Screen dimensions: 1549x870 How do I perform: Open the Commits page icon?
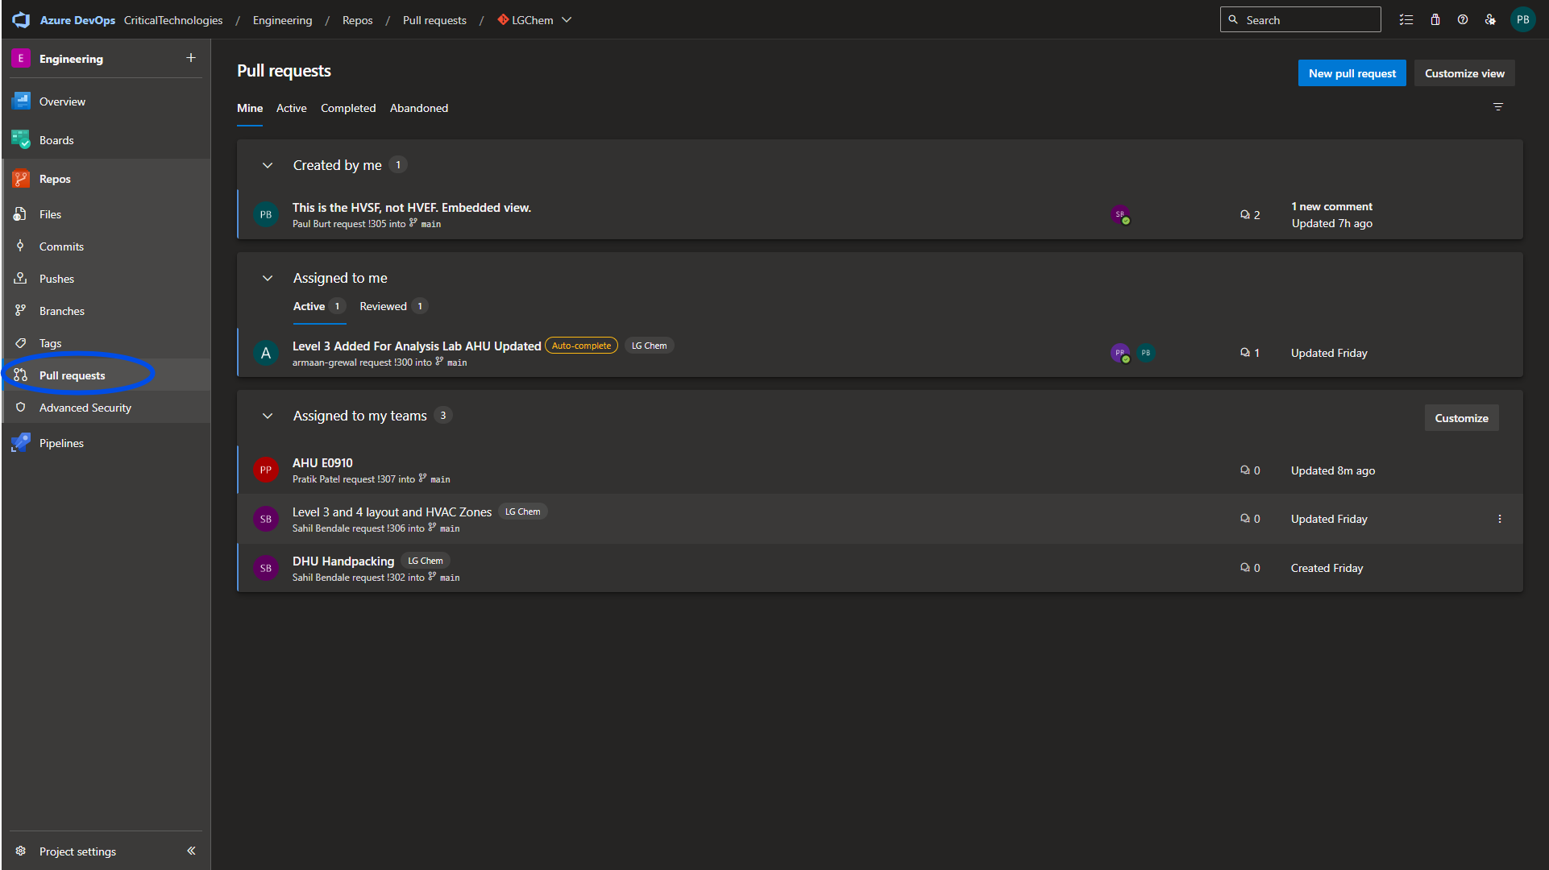(x=21, y=246)
